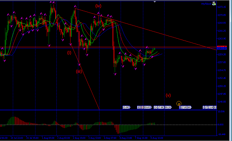Screen dimensions: 232x141
Task: Click time axis label 2 Aug 19:00
Action: pyautogui.click(x=79, y=138)
